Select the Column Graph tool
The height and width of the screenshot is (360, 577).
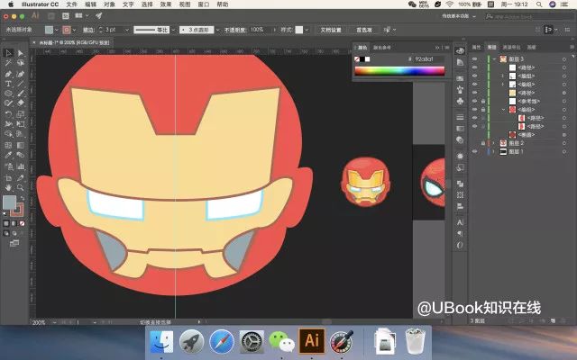coord(20,167)
